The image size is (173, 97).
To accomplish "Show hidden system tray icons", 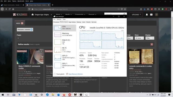I will coord(147,95).
